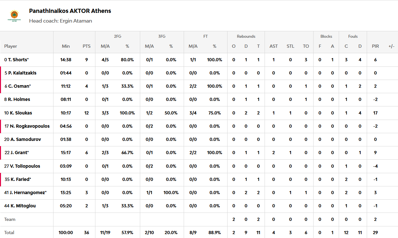
Task: Click the Min column header
Action: point(66,46)
